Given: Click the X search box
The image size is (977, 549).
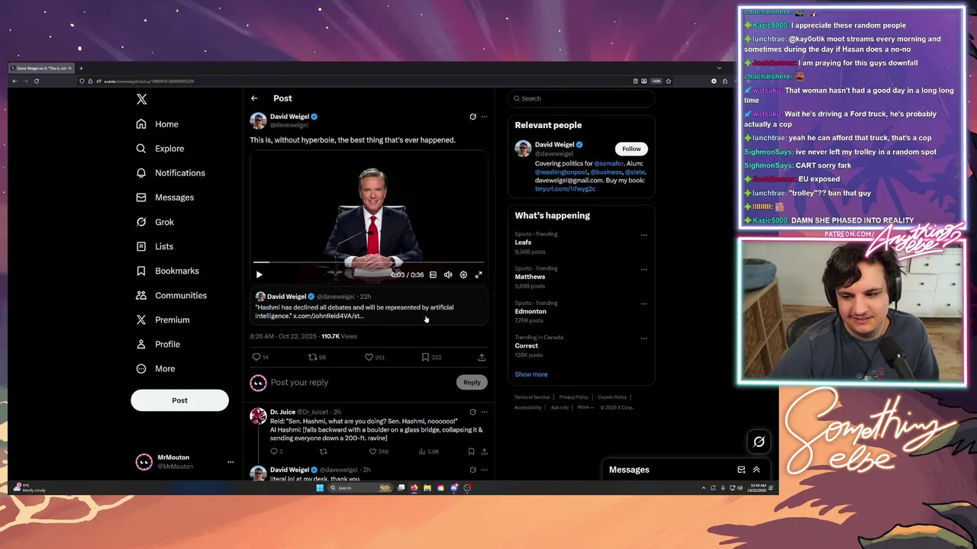Looking at the screenshot, I should click(582, 98).
